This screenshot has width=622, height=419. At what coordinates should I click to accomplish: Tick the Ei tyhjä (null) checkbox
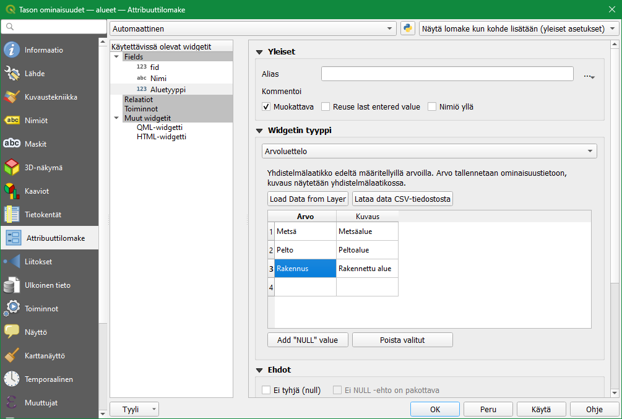point(267,390)
